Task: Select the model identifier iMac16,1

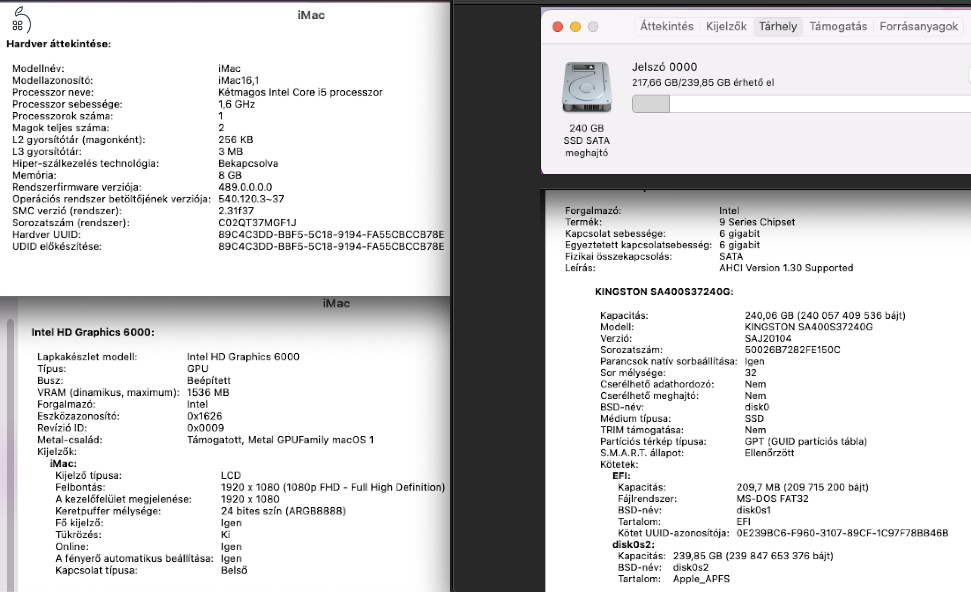Action: coord(238,80)
